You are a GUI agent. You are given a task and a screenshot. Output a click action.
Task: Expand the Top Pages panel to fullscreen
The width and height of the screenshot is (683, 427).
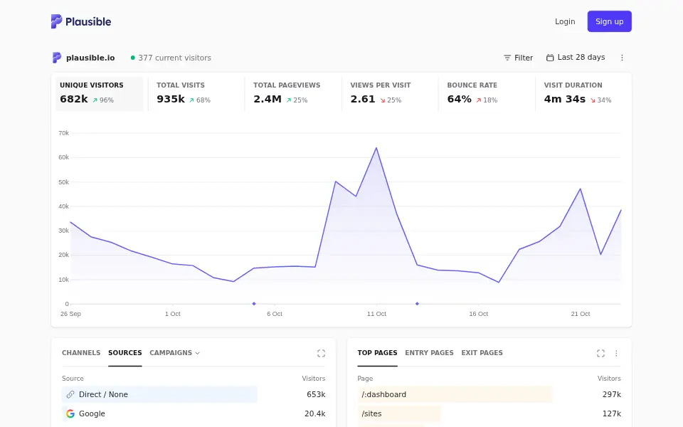pos(600,354)
